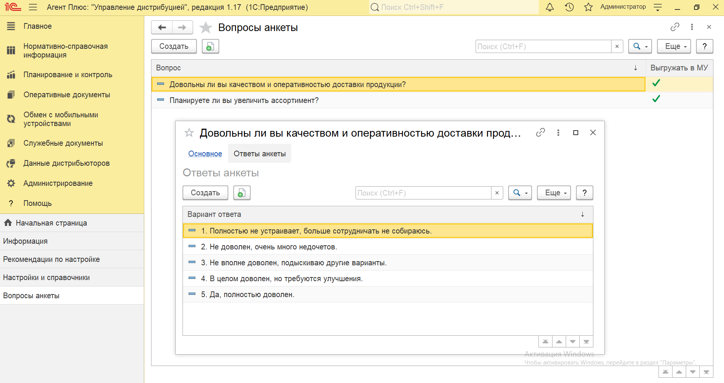
Task: Open find dropdown in answers list
Action: [520, 193]
